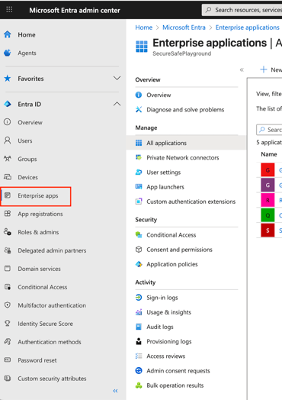Click the Favorites star icon
The width and height of the screenshot is (282, 400).
(8, 79)
